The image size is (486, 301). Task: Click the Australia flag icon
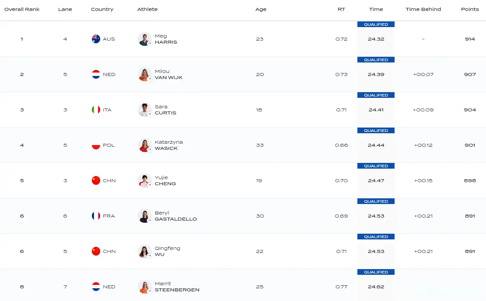(96, 39)
